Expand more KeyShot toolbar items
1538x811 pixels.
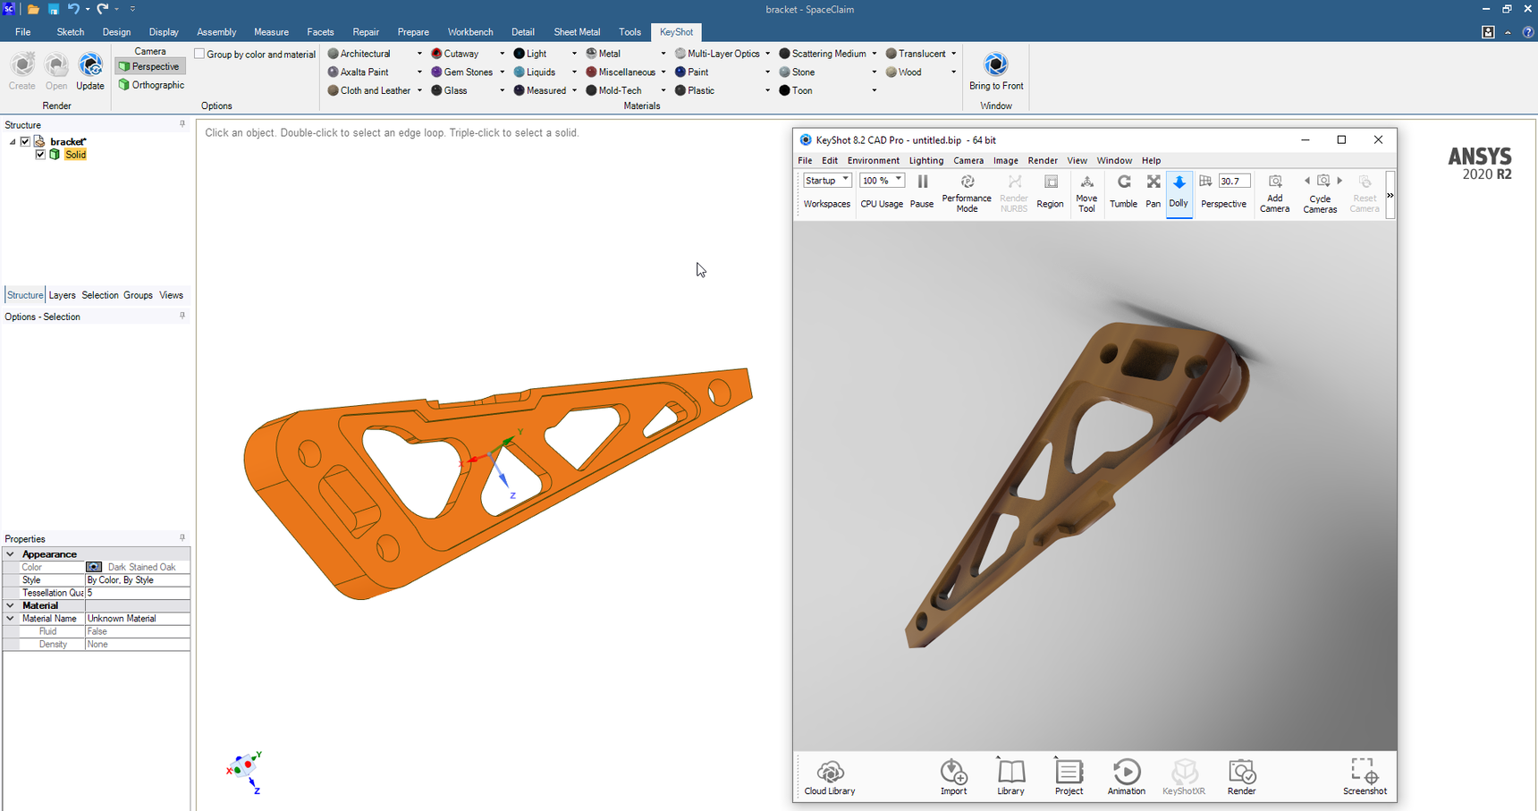[1390, 196]
